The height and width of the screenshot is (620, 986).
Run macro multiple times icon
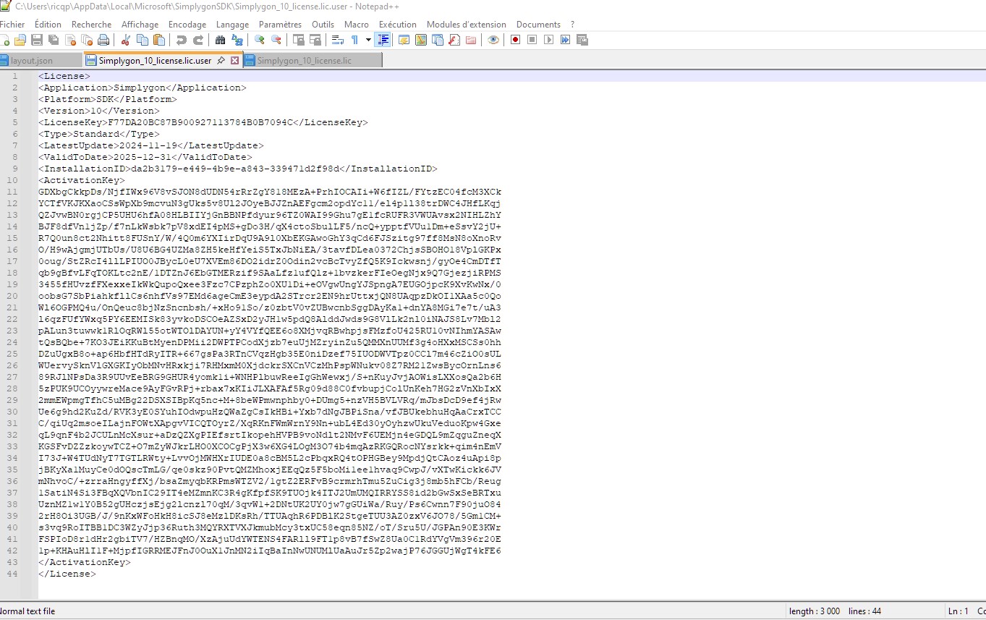pyautogui.click(x=565, y=40)
